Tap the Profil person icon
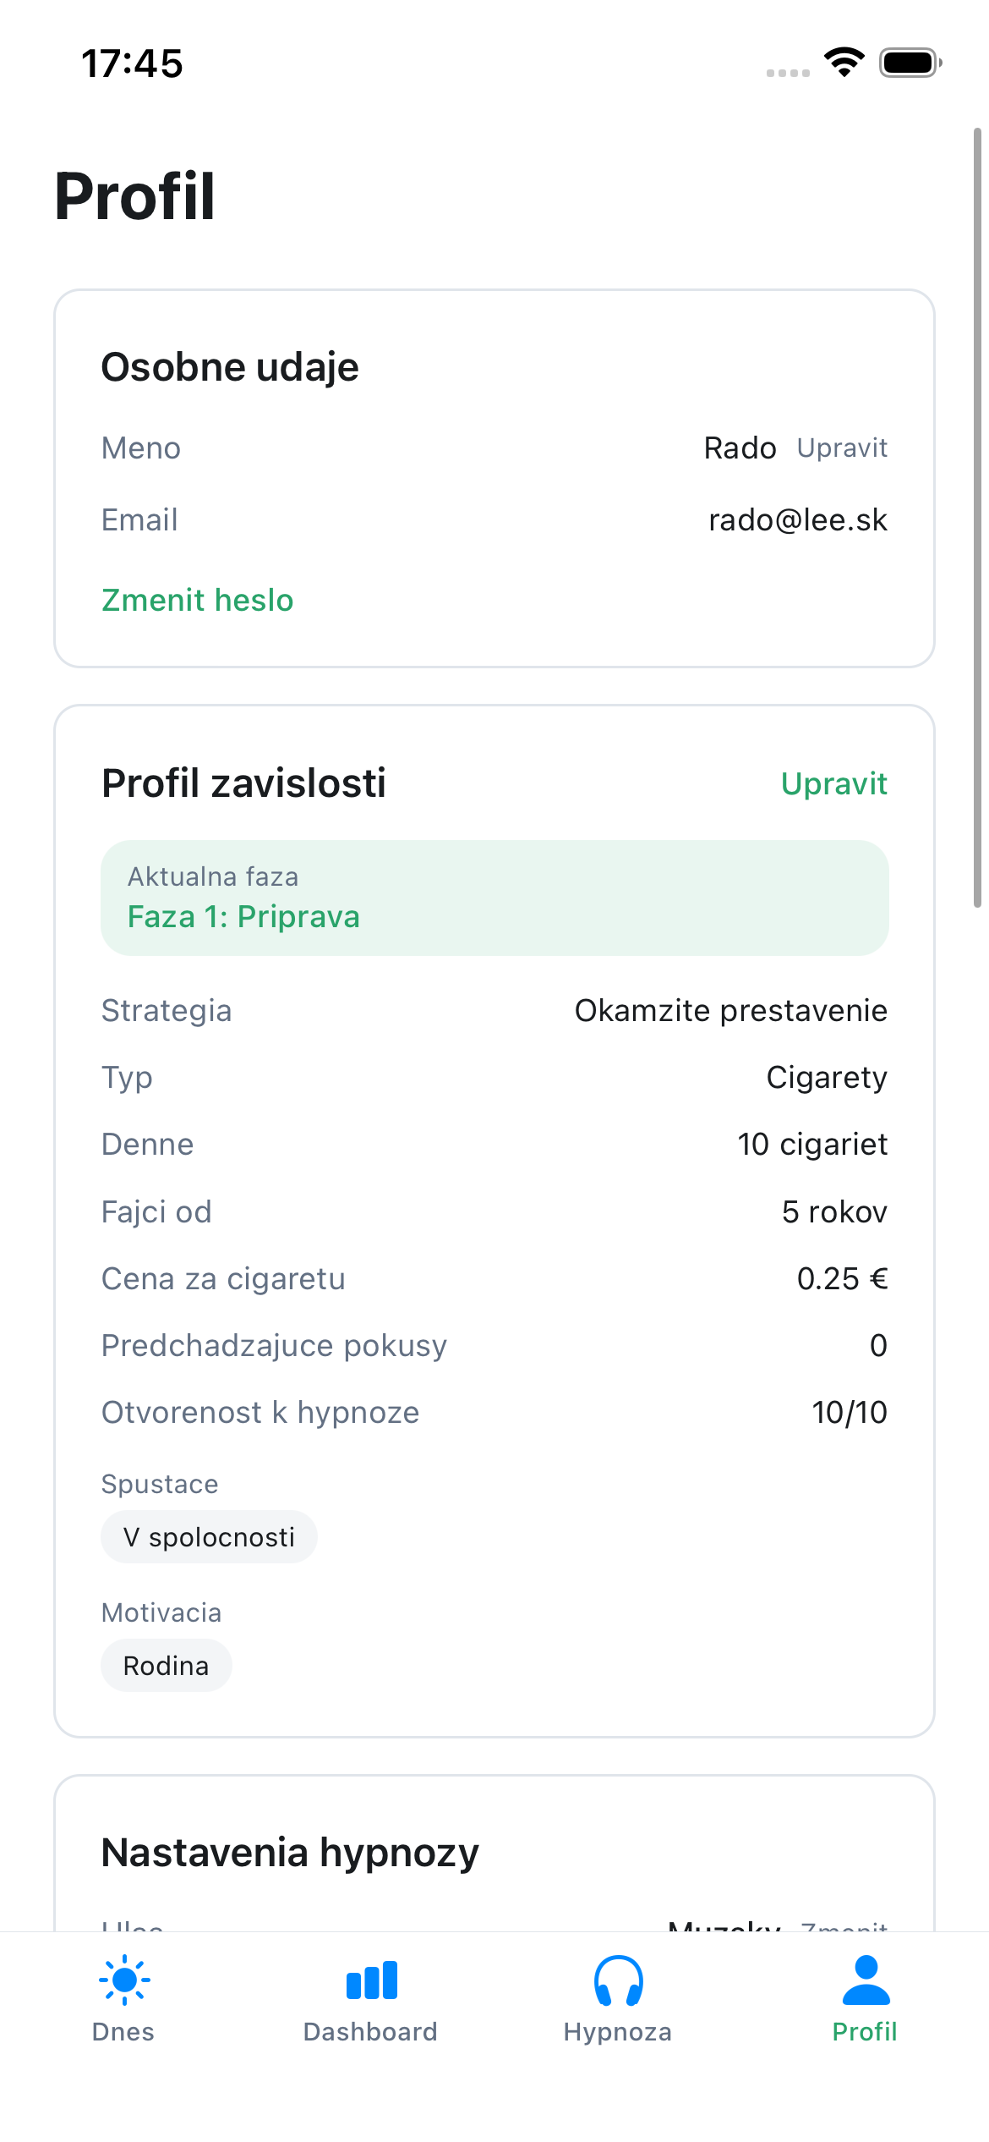This screenshot has width=989, height=2142. tap(866, 1980)
